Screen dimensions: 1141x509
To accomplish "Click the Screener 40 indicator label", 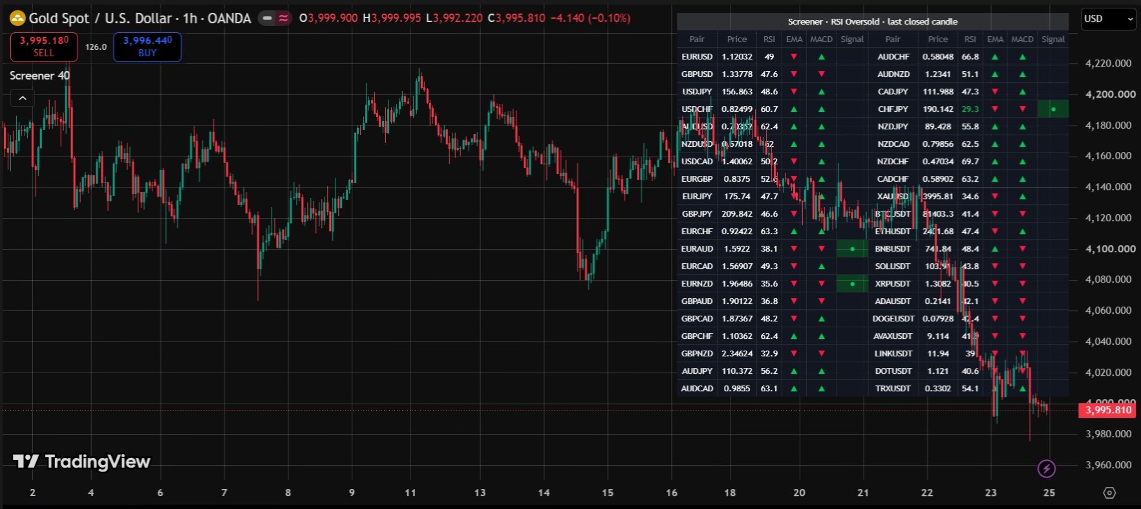I will coord(39,76).
